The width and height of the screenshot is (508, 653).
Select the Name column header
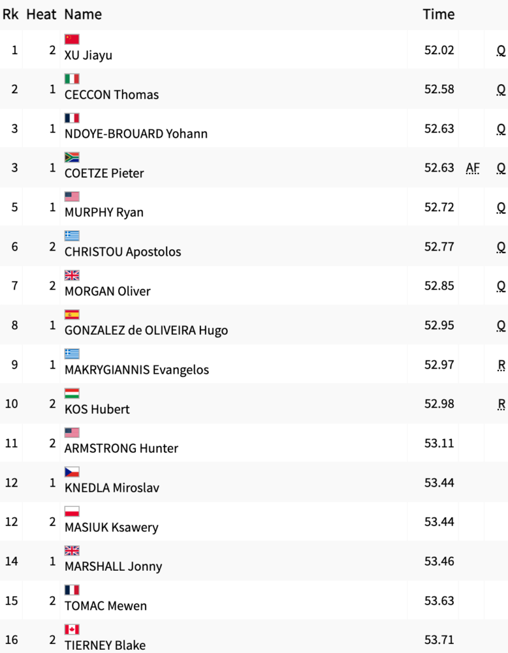click(83, 14)
